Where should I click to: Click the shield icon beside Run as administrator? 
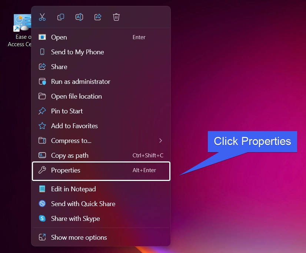coord(42,81)
